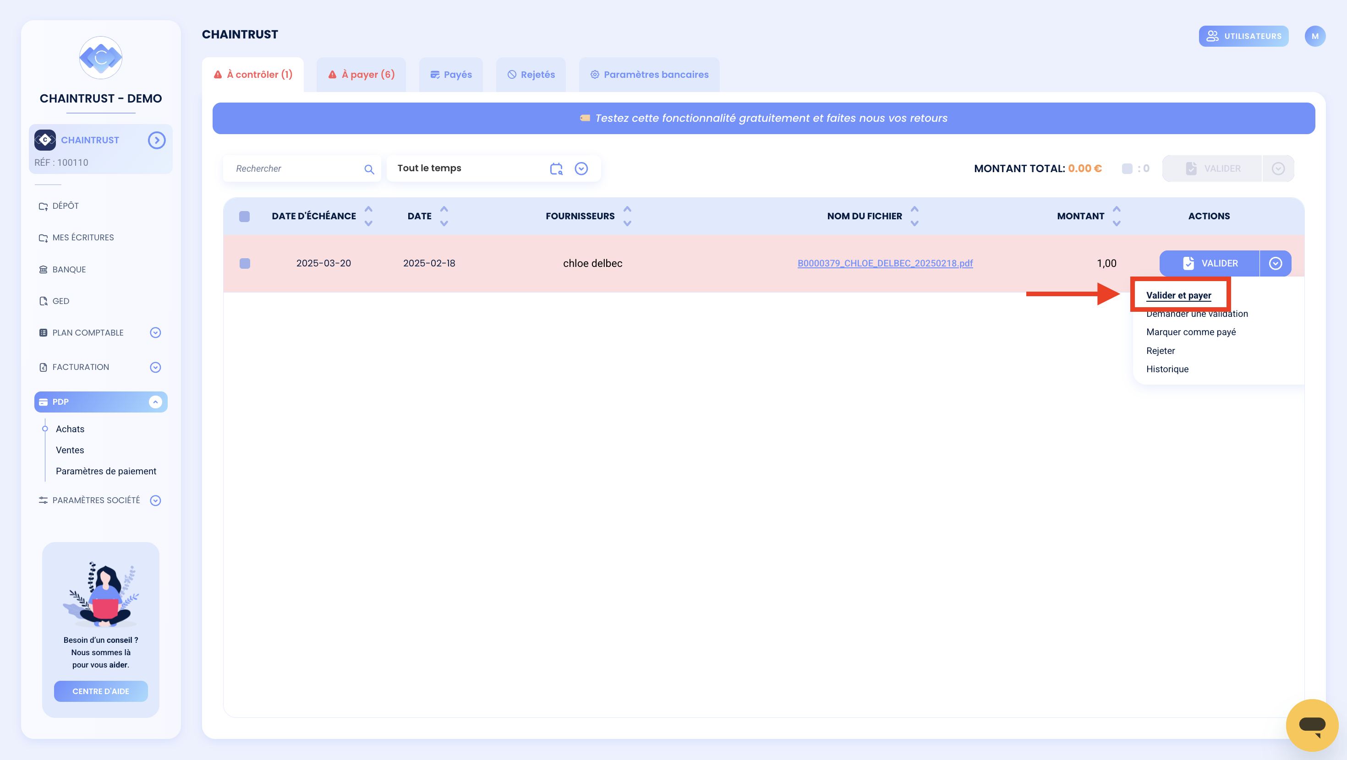Switch to the À payer tab
This screenshot has height=760, width=1347.
361,74
